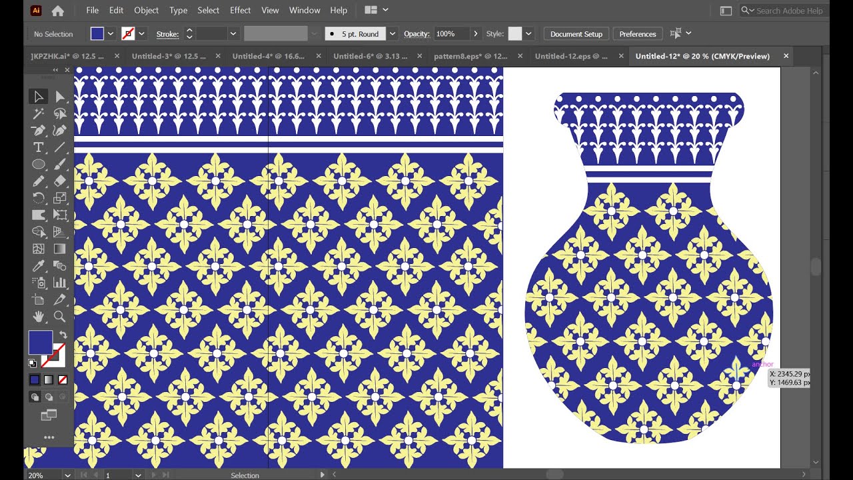Select the Ellipse tool
This screenshot has width=853, height=480.
(x=39, y=165)
